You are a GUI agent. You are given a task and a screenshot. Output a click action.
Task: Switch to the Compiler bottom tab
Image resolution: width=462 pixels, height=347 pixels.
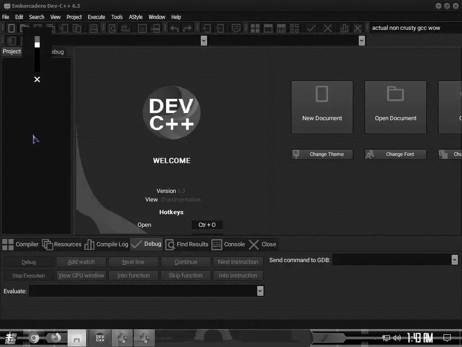pos(20,244)
